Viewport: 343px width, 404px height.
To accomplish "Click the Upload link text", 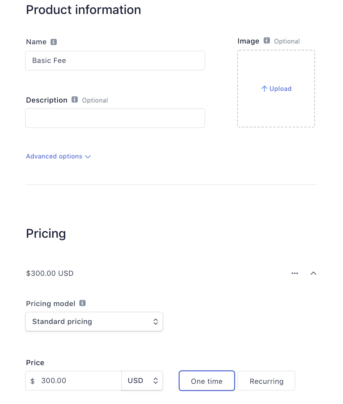I will pyautogui.click(x=280, y=89).
